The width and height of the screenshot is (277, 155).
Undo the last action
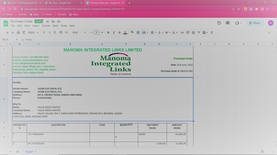point(7,32)
